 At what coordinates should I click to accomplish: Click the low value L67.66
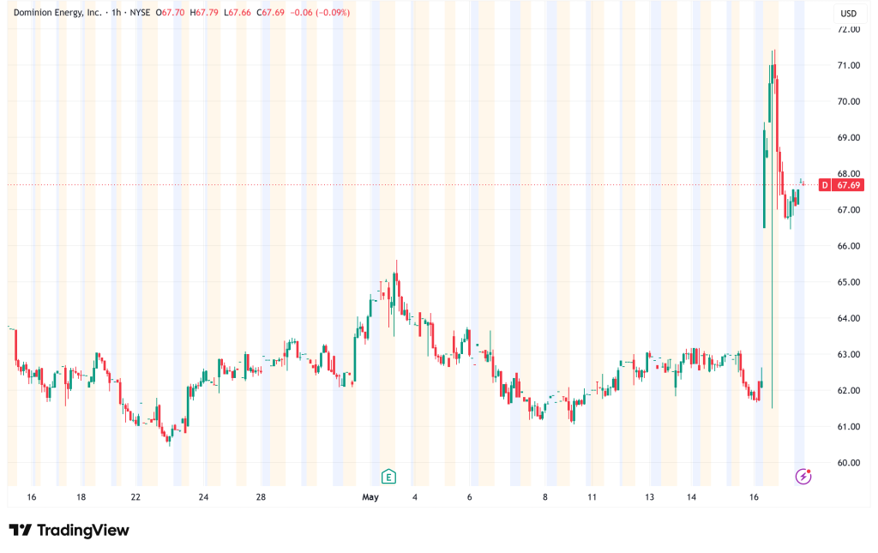coord(238,12)
